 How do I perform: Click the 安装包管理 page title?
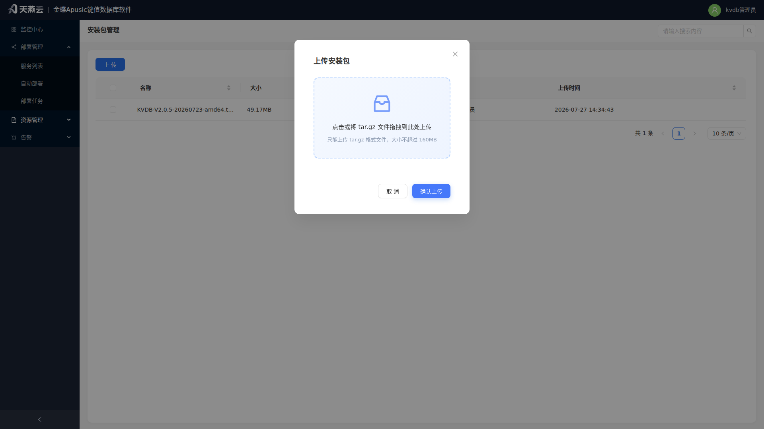pyautogui.click(x=103, y=30)
